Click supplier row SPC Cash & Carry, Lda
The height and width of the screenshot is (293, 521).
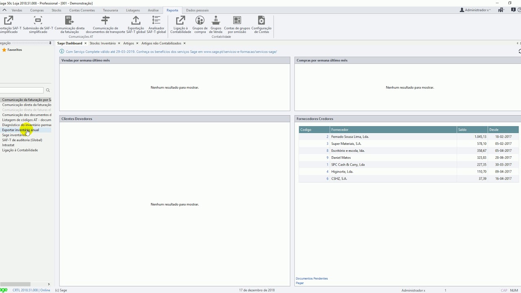point(409,165)
